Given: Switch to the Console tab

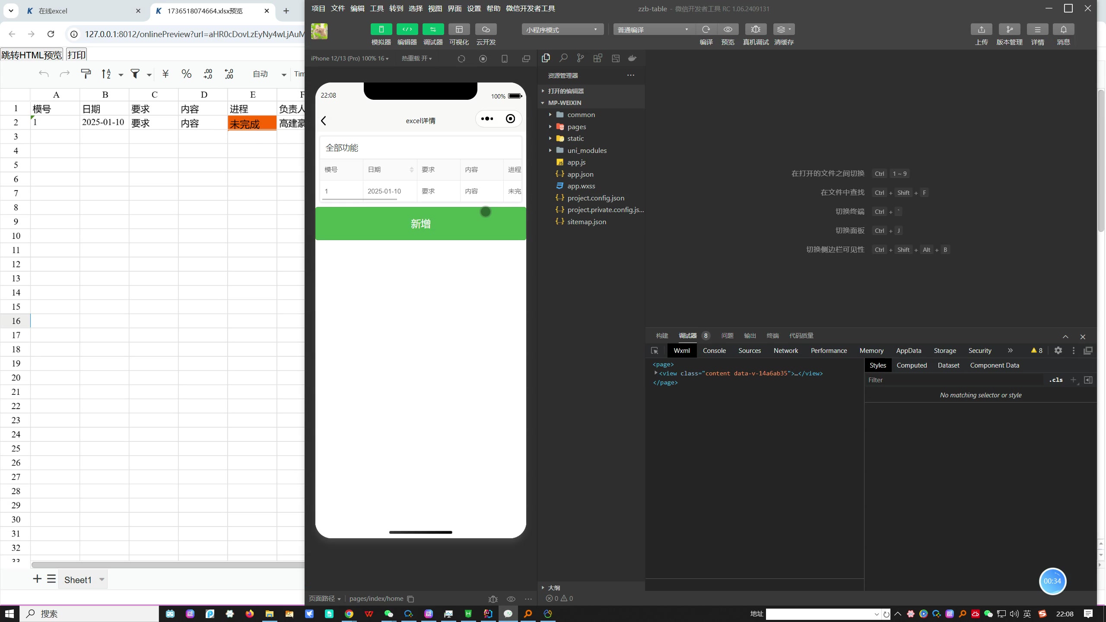Looking at the screenshot, I should click(x=714, y=350).
